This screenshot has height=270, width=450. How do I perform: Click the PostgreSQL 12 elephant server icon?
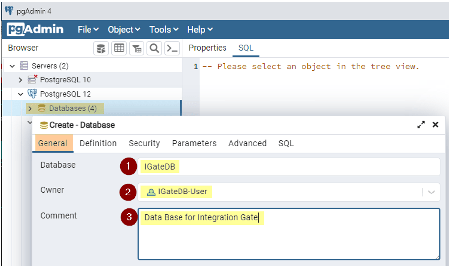pyautogui.click(x=32, y=94)
